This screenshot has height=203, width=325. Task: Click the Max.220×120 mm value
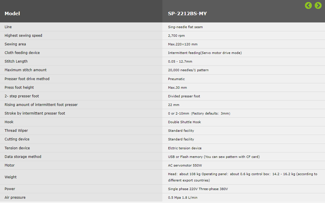pyautogui.click(x=183, y=44)
